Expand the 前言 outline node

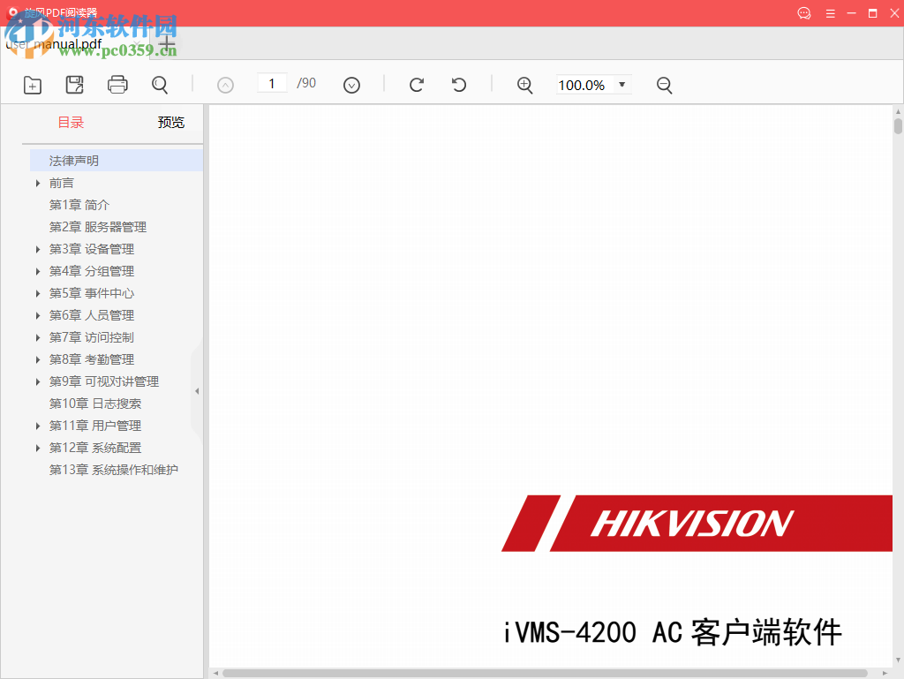(x=38, y=184)
